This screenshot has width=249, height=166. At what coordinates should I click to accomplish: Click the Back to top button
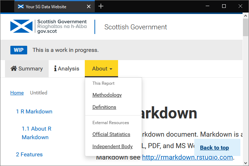coord(214,147)
